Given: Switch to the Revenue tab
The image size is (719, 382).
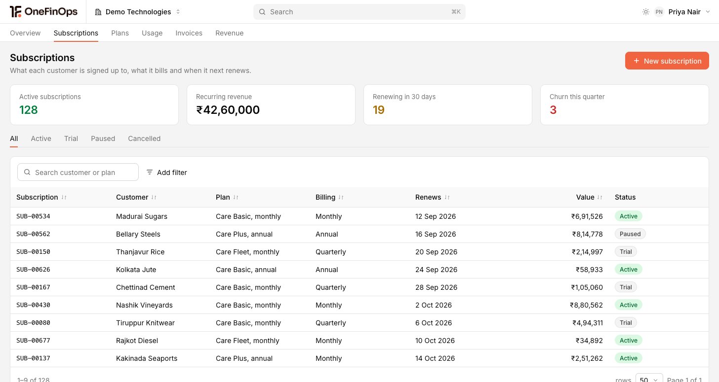Looking at the screenshot, I should [230, 33].
